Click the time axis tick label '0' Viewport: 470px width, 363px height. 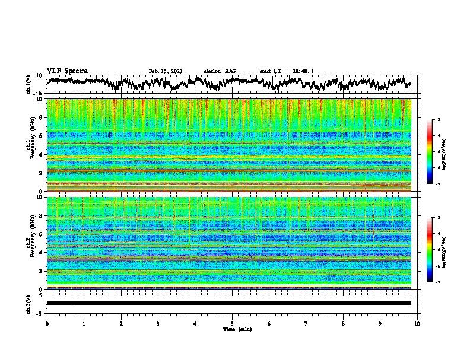(47, 324)
